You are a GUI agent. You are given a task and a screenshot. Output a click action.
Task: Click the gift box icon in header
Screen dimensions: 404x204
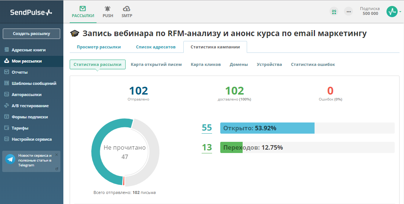click(x=334, y=12)
